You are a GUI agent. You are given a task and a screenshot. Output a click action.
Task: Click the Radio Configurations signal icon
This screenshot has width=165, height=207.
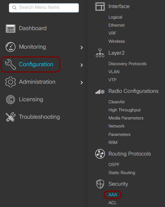click(100, 92)
